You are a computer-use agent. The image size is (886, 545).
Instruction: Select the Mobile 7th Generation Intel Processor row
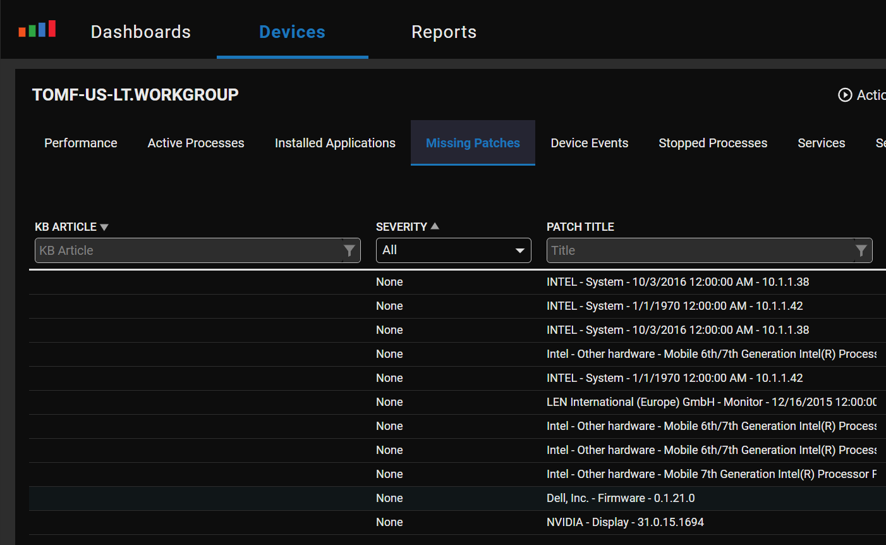pyautogui.click(x=458, y=474)
